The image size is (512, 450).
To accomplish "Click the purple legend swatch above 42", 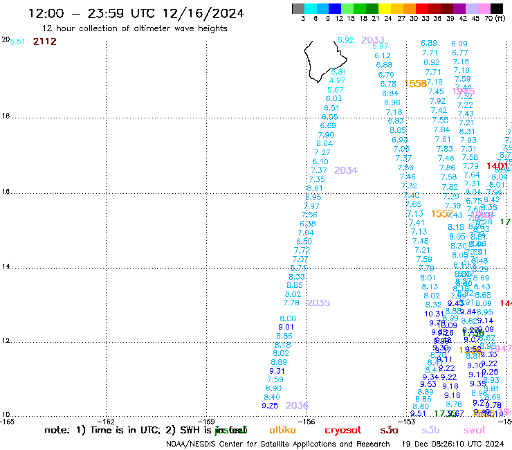I will [x=459, y=8].
